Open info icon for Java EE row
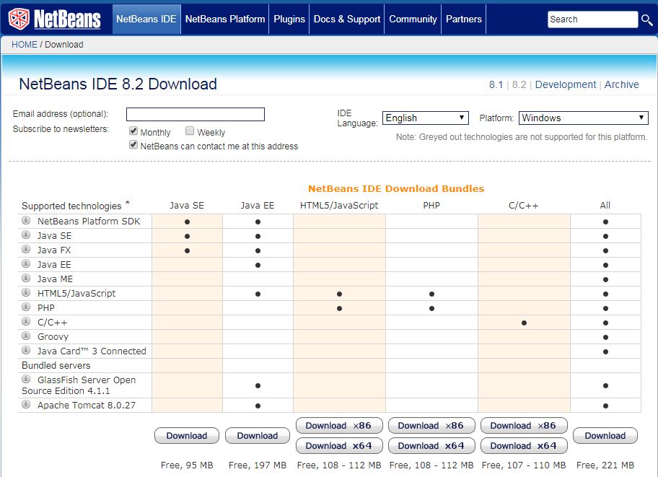The height and width of the screenshot is (477, 658). coord(26,263)
